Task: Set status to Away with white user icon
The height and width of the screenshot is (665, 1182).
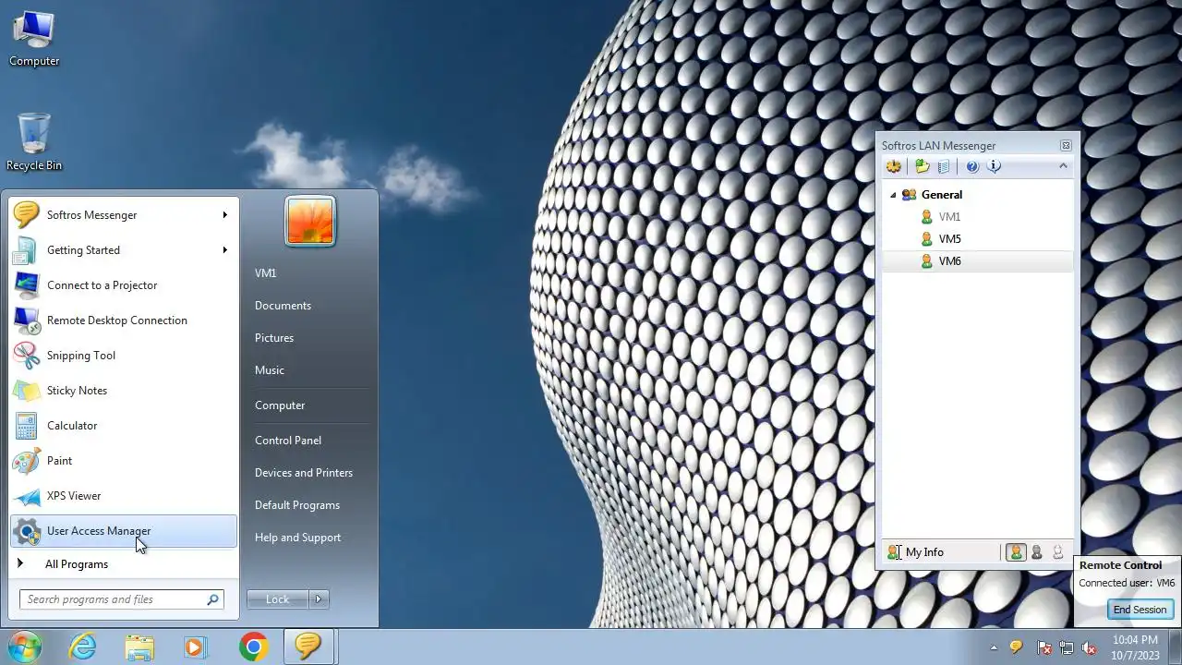Action: tap(1058, 552)
